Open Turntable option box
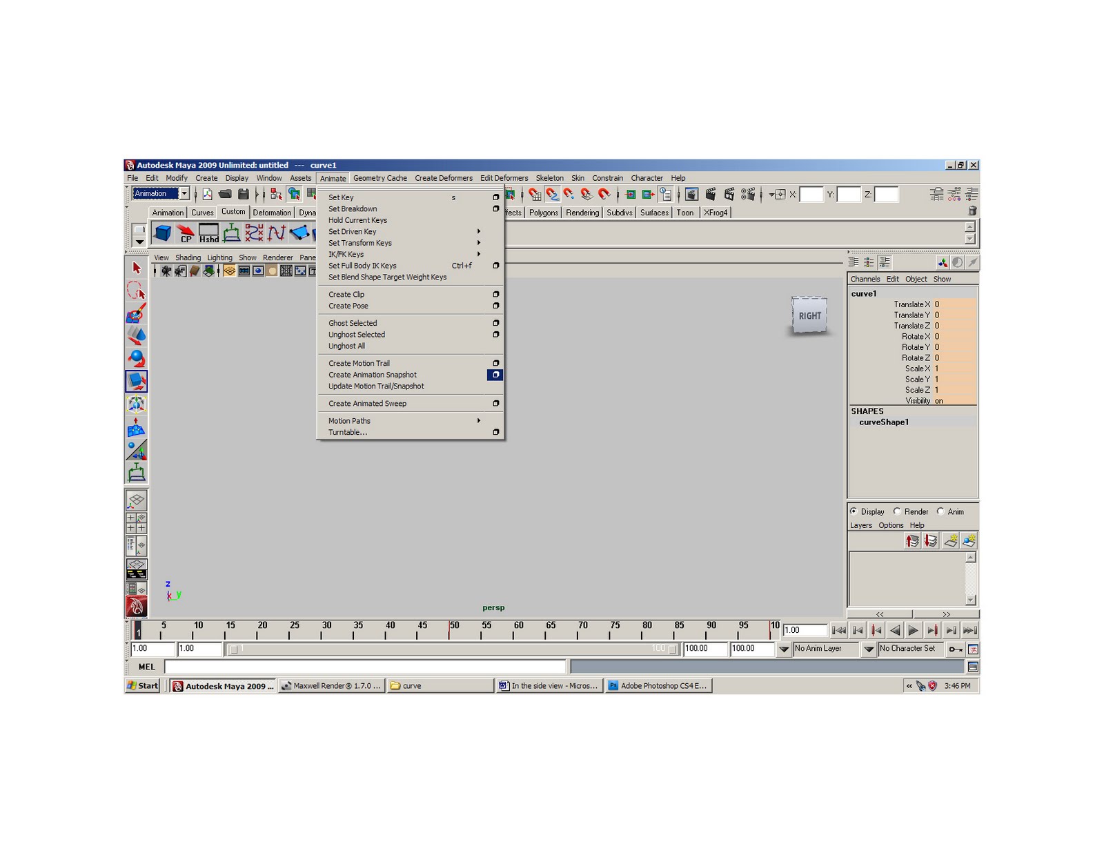 pyautogui.click(x=495, y=432)
